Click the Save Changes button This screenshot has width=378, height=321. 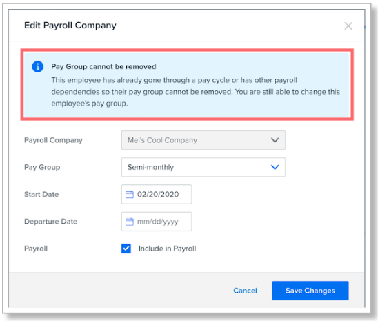point(310,291)
